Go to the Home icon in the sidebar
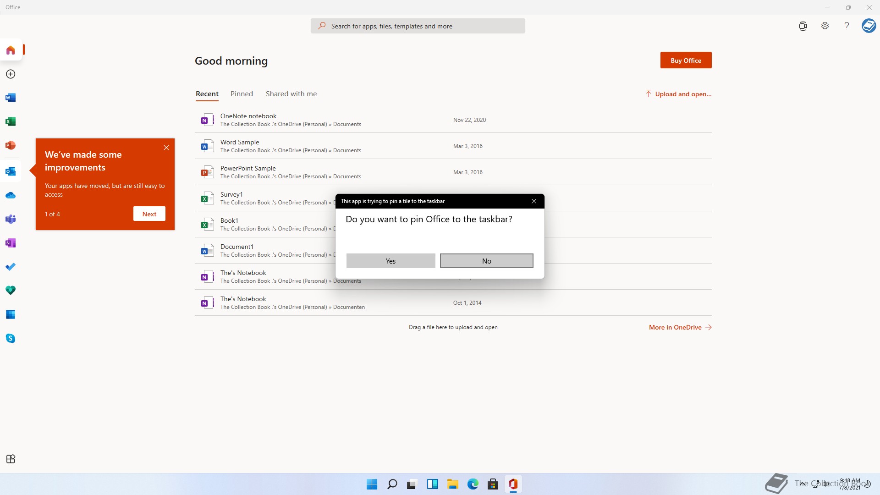Image resolution: width=880 pixels, height=495 pixels. click(x=11, y=50)
